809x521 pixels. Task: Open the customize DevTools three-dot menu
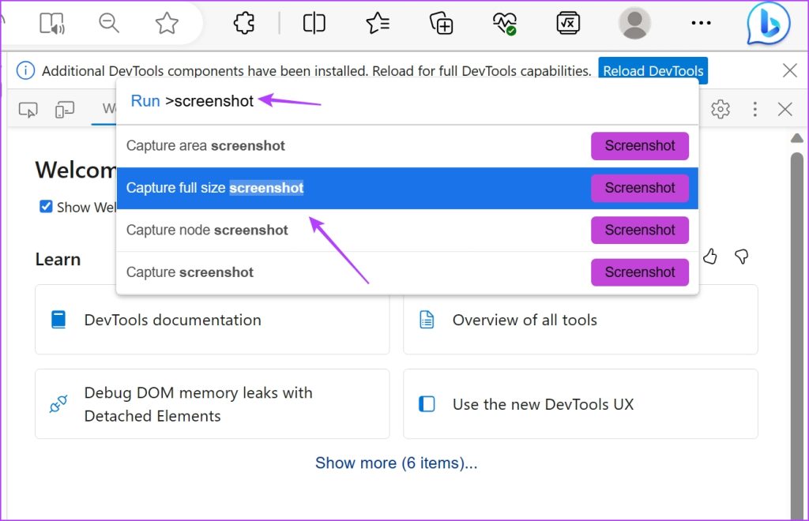[x=754, y=109]
